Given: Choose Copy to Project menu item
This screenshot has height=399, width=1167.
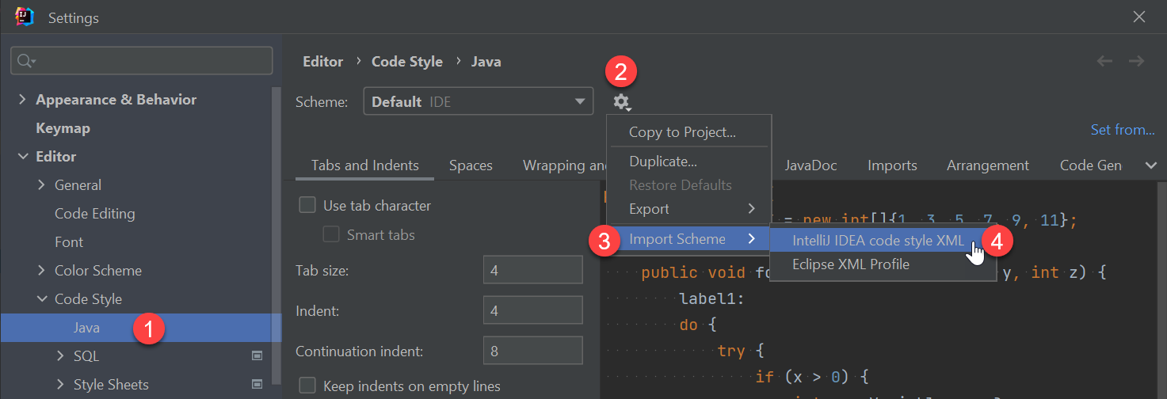Looking at the screenshot, I should pos(688,132).
